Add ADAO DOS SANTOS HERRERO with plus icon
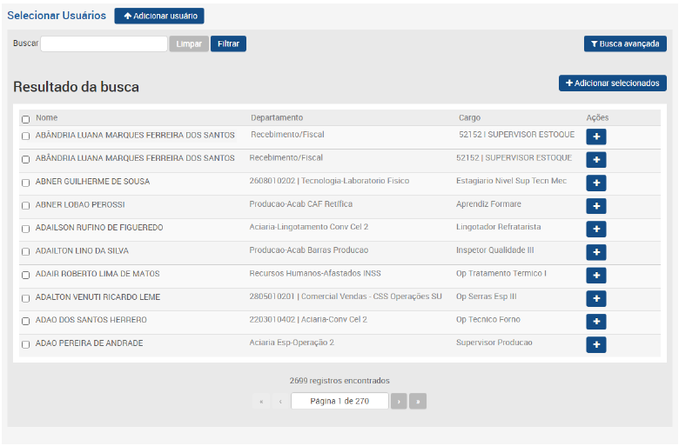 595,322
